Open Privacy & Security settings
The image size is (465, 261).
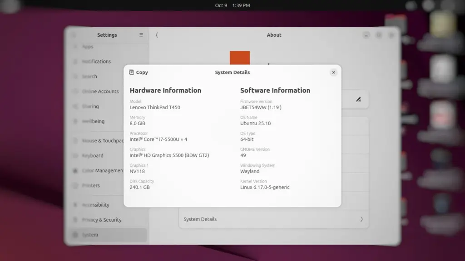click(x=102, y=220)
